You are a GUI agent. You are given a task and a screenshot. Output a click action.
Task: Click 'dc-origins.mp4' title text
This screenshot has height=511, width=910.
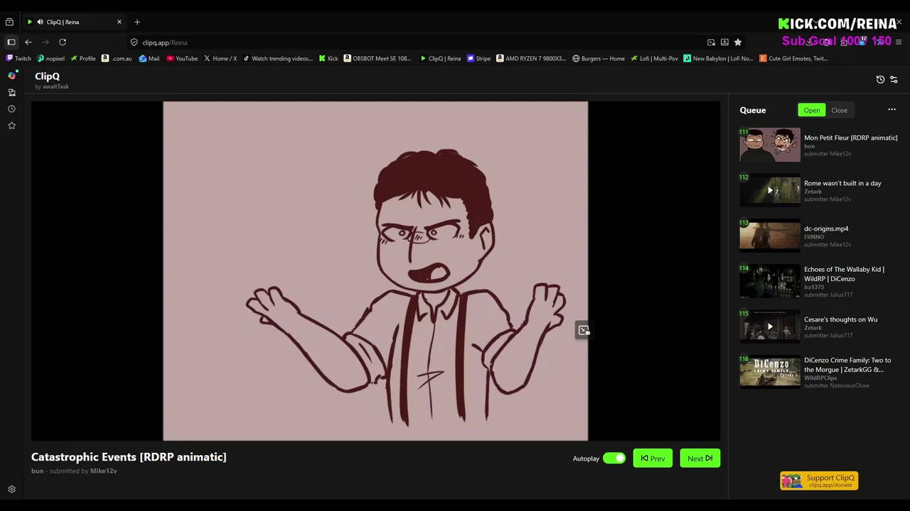click(826, 229)
